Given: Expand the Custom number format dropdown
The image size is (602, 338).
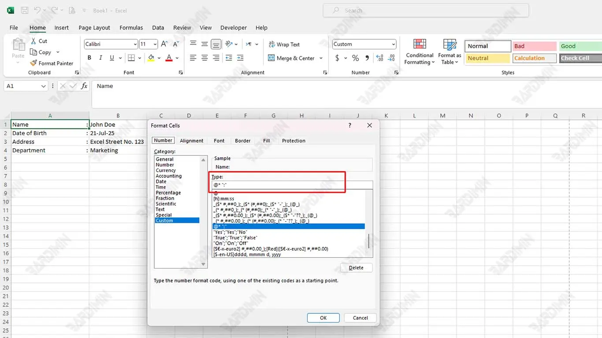Looking at the screenshot, I should click(393, 44).
